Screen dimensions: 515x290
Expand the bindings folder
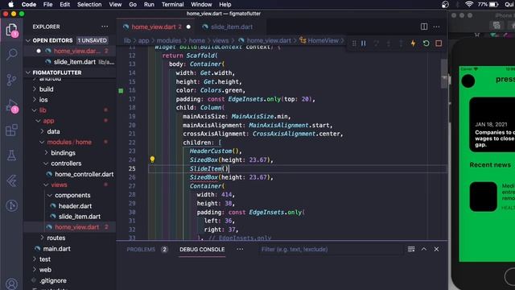click(x=47, y=153)
